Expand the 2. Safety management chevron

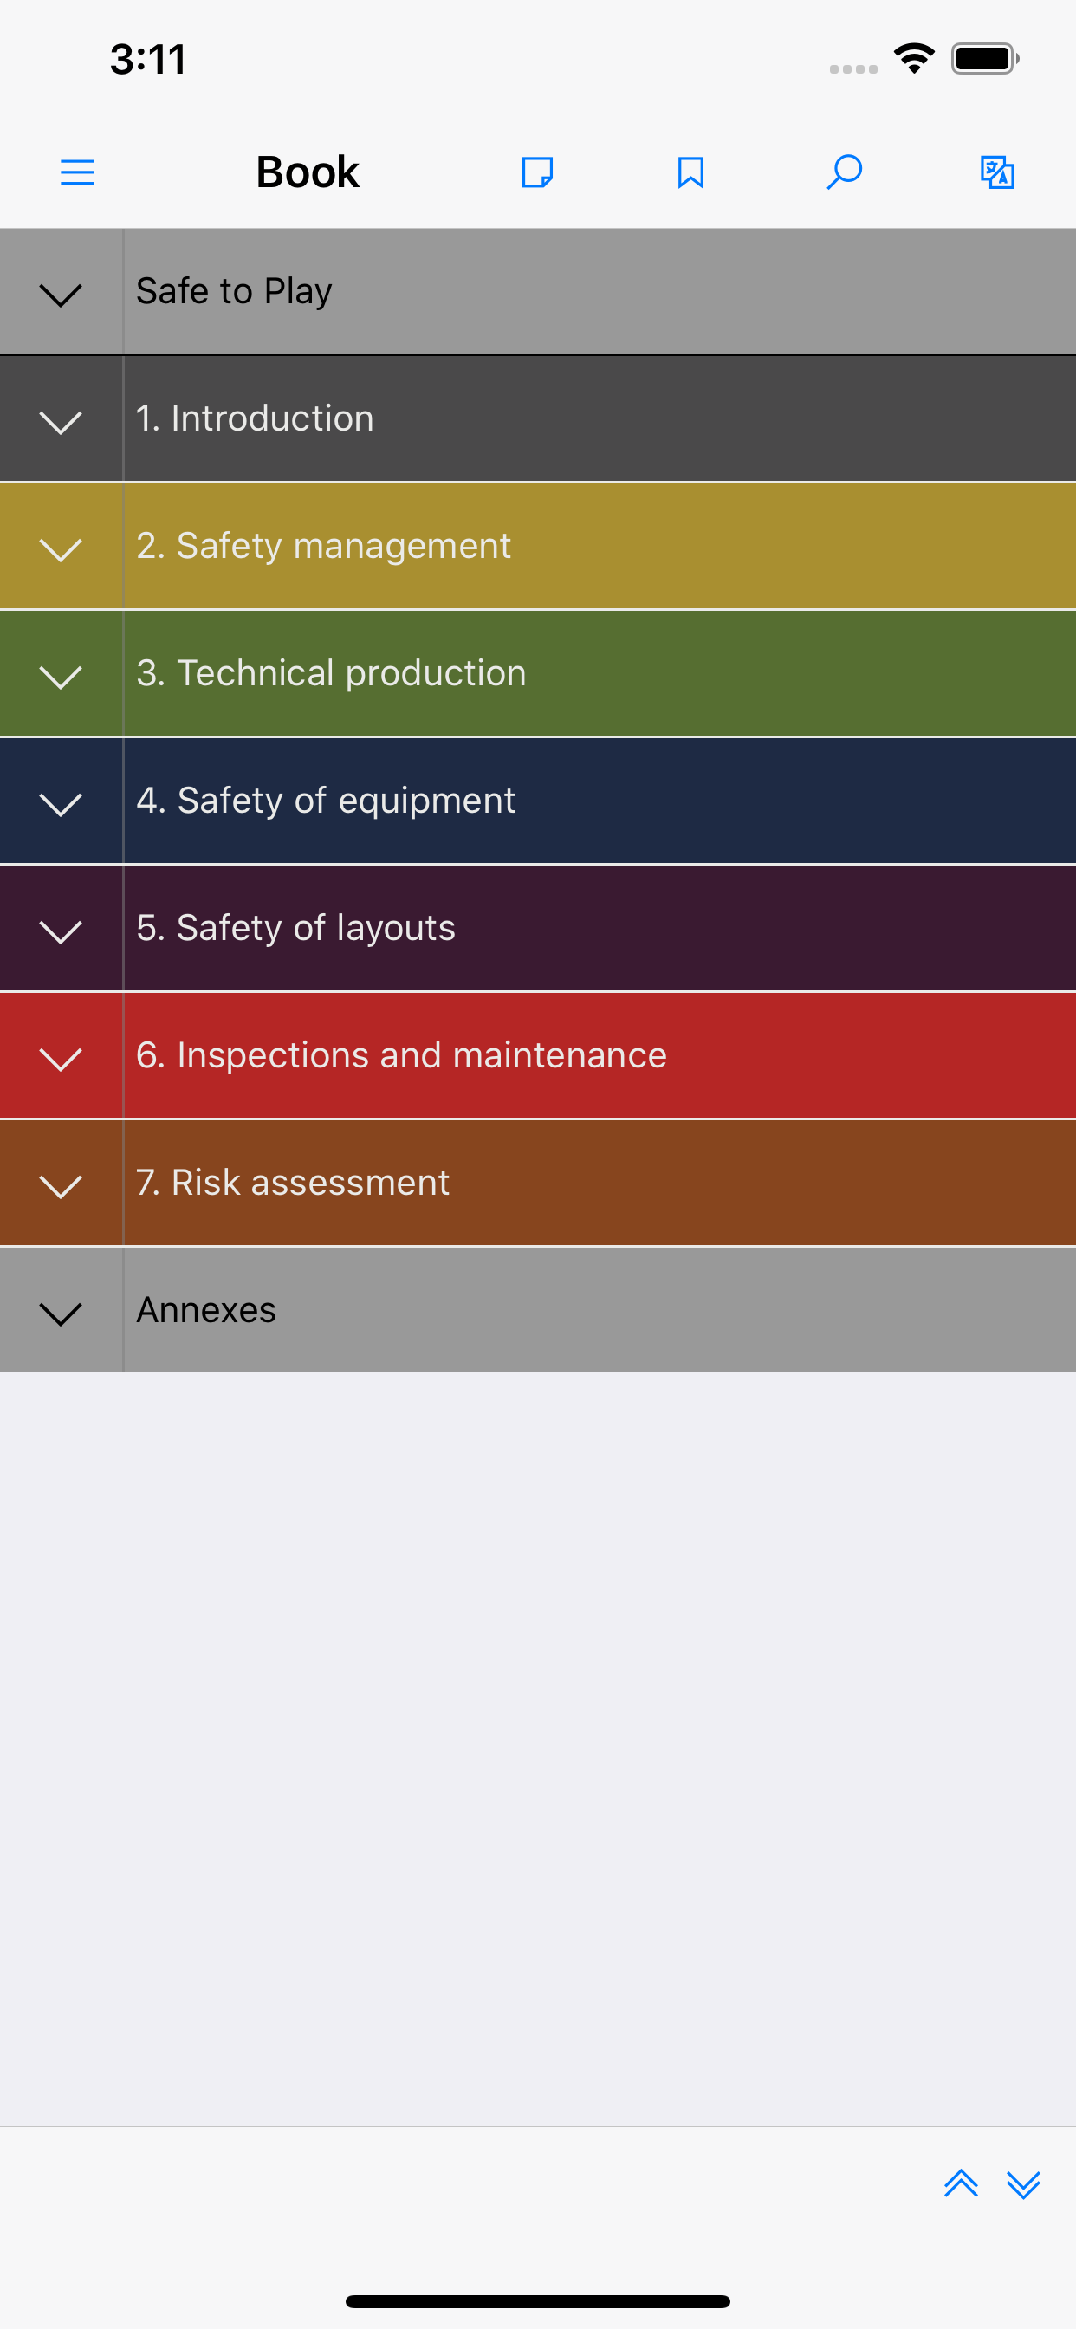(x=61, y=548)
